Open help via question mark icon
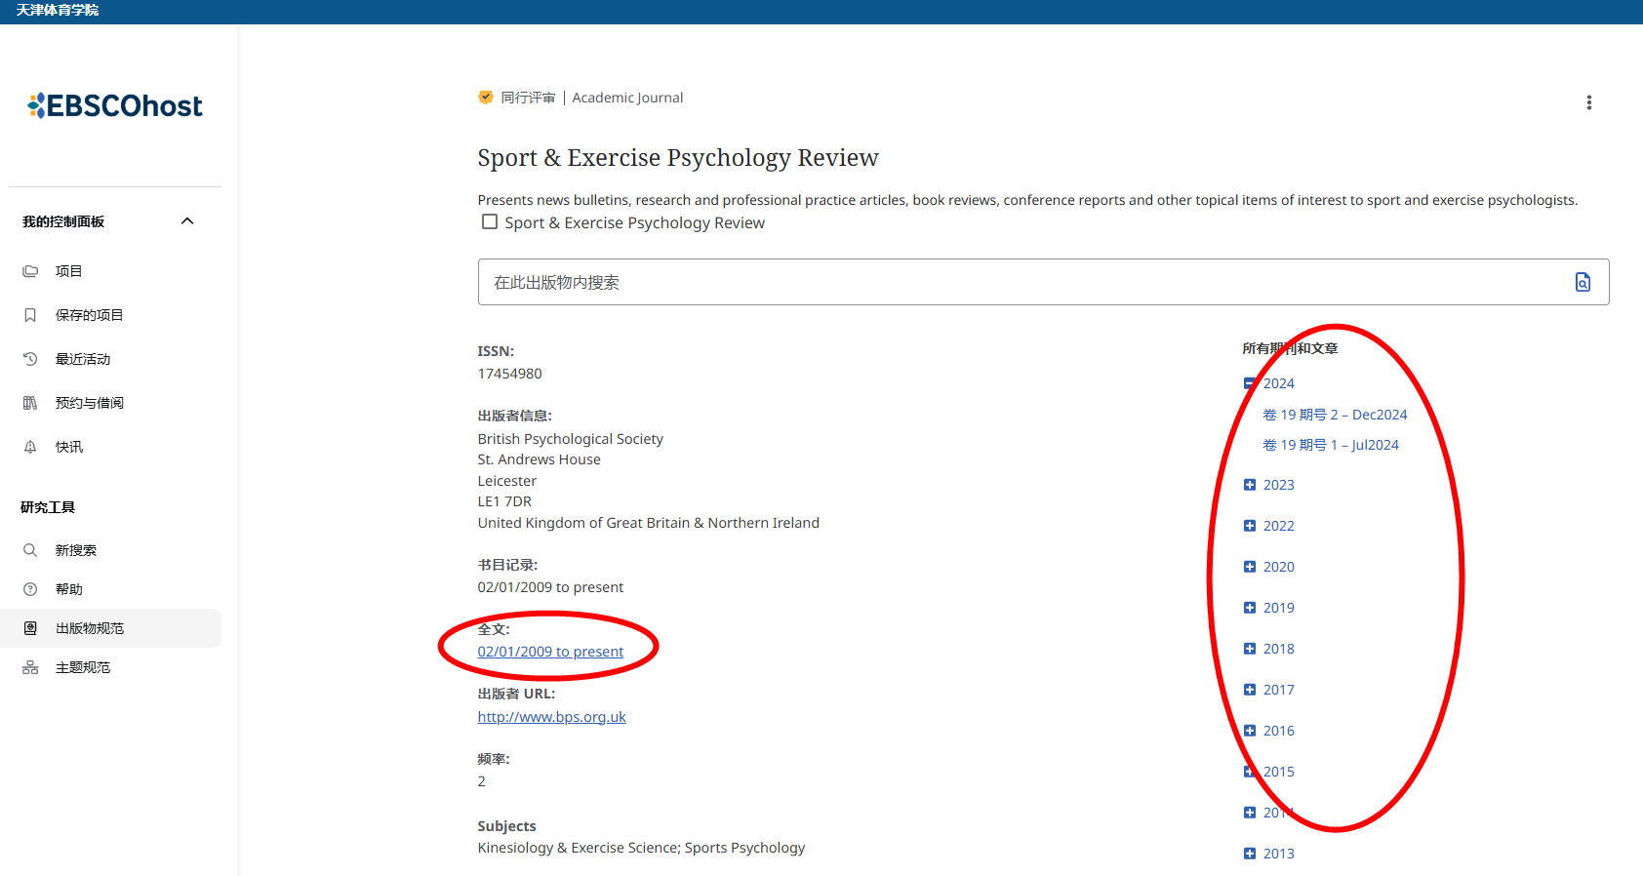The height and width of the screenshot is (876, 1643). (x=30, y=589)
